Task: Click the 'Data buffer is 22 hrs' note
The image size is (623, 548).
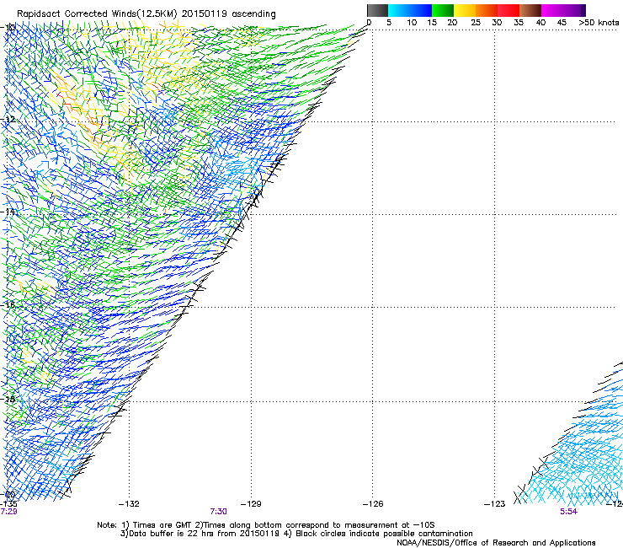Action: point(296,534)
